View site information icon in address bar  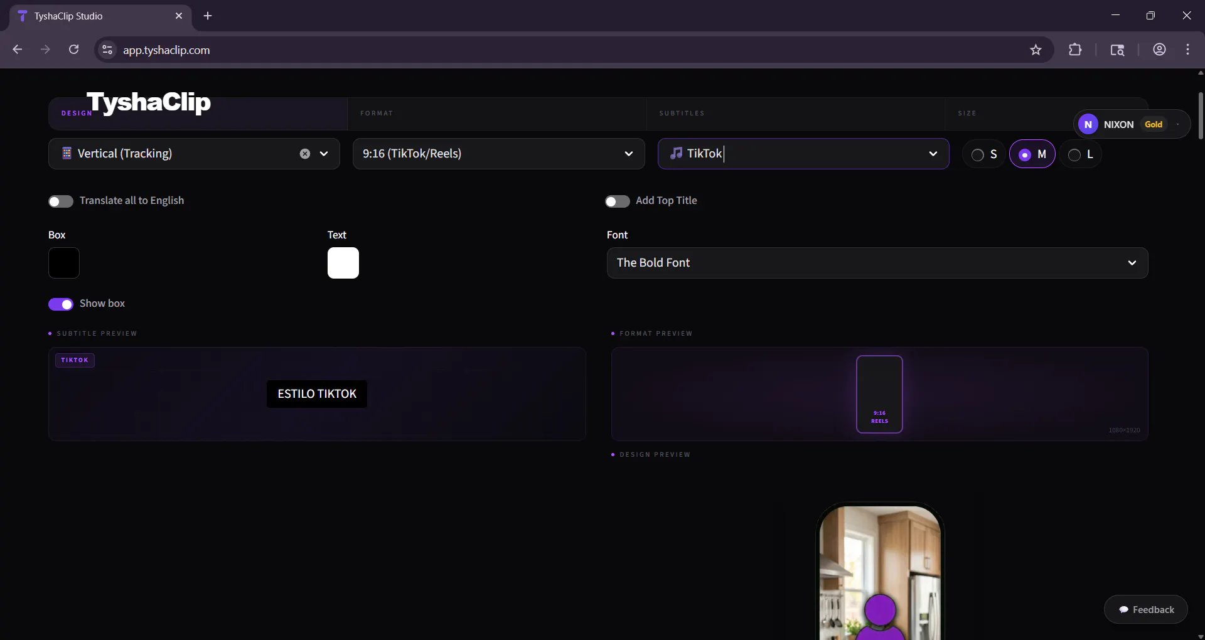[x=107, y=50]
